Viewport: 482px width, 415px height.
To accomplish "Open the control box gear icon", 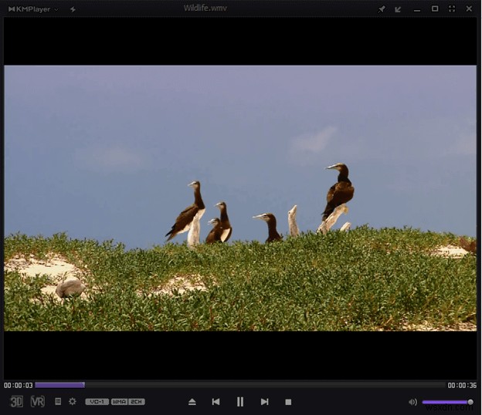I will pyautogui.click(x=73, y=401).
